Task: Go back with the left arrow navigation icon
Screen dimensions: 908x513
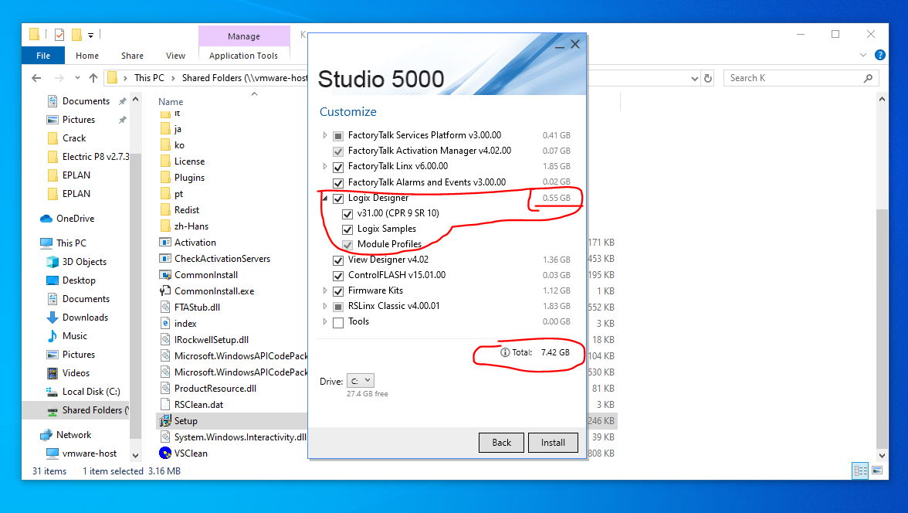Action: coord(36,78)
